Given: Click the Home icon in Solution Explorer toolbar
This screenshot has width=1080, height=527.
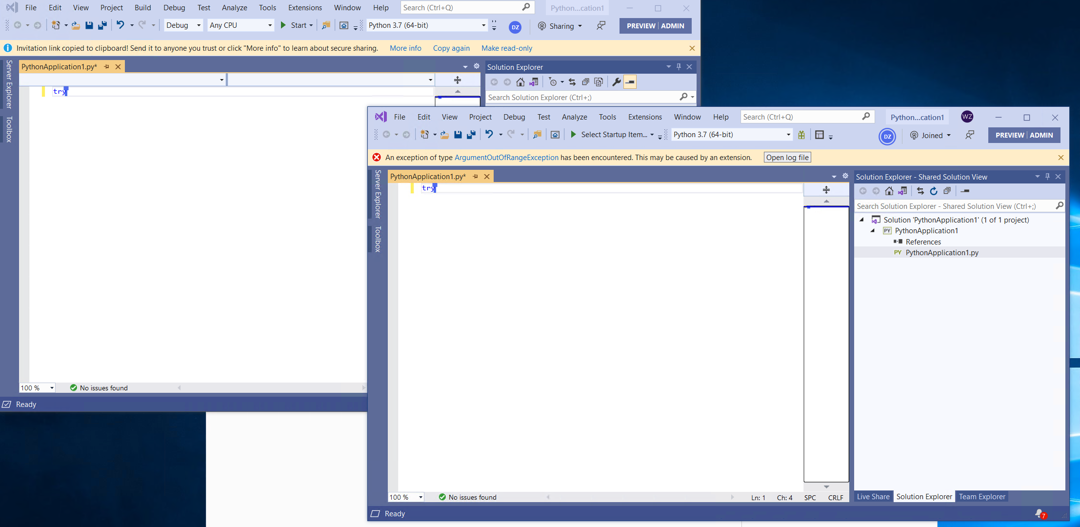Looking at the screenshot, I should 888,191.
